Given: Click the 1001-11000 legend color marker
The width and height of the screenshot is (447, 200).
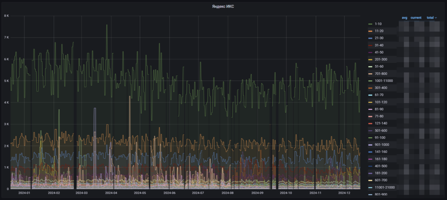Looking at the screenshot, I should [370, 81].
